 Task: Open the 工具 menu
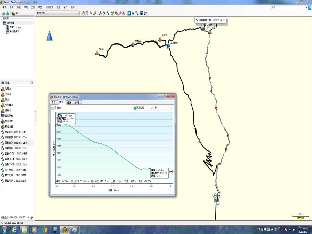tap(33, 7)
